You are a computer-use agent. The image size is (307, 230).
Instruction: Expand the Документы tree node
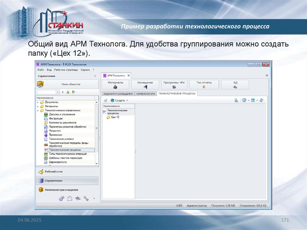click(x=38, y=102)
